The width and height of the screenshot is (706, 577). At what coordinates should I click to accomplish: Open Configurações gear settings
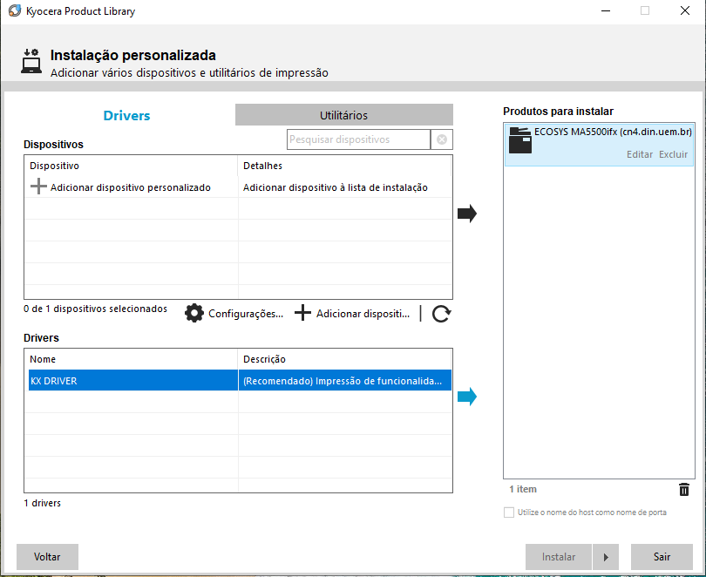tap(194, 314)
